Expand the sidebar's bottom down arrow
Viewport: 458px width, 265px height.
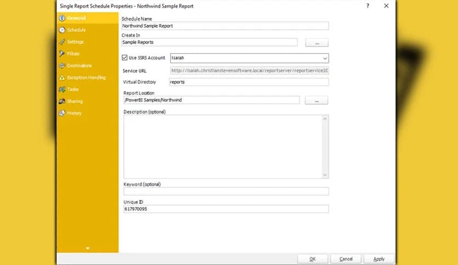click(88, 249)
